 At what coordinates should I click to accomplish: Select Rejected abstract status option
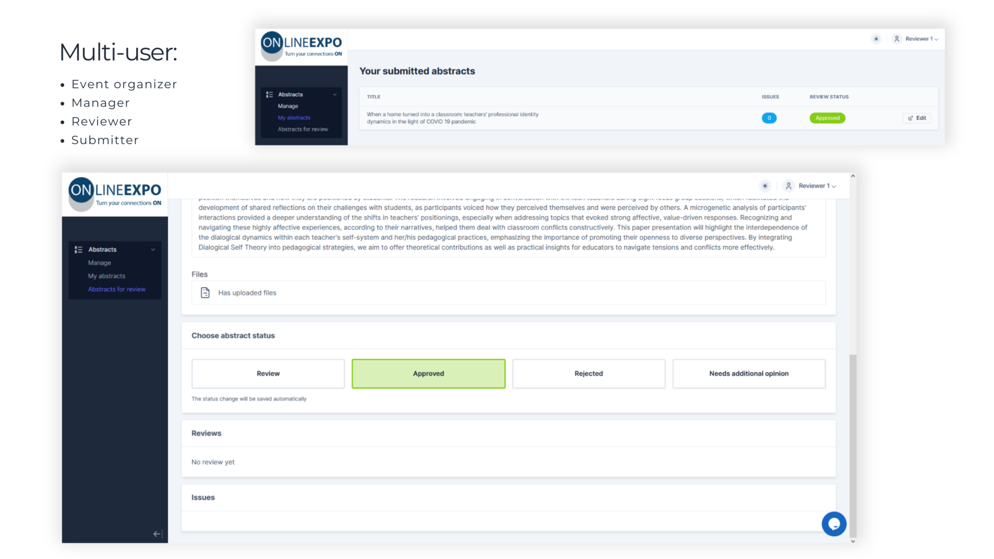pos(588,373)
